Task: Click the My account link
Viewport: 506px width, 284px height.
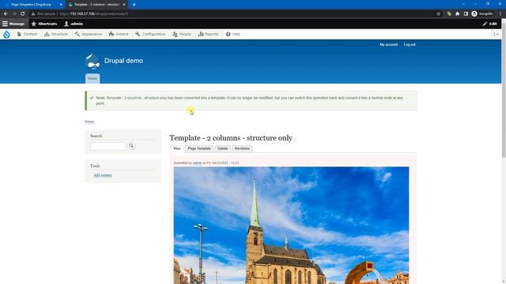Action: coord(388,45)
